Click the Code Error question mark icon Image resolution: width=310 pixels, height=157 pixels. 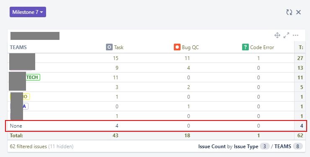coord(245,47)
